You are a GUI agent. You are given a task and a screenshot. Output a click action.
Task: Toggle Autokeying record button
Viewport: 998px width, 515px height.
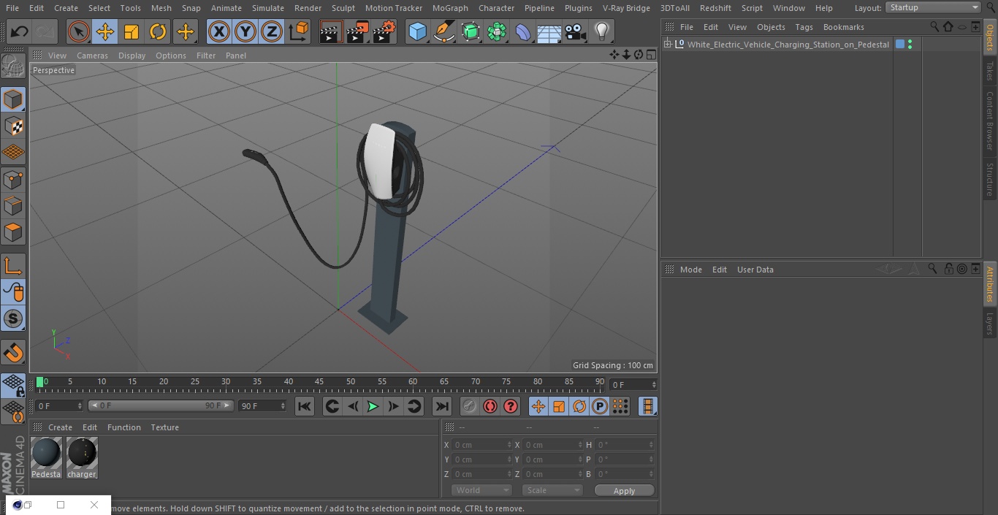pos(490,406)
